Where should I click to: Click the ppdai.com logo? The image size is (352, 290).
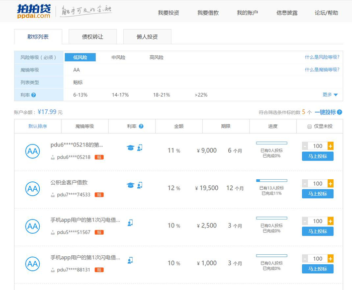click(x=34, y=11)
